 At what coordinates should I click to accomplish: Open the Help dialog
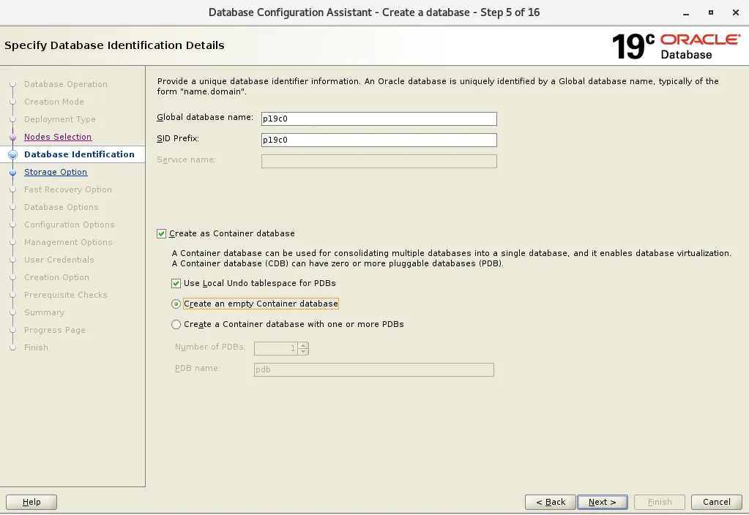[x=31, y=502]
